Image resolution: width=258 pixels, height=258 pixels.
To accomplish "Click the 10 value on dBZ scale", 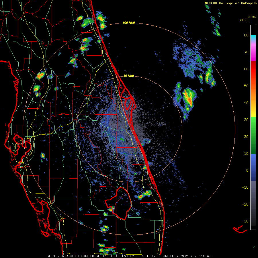I will [x=246, y=154].
